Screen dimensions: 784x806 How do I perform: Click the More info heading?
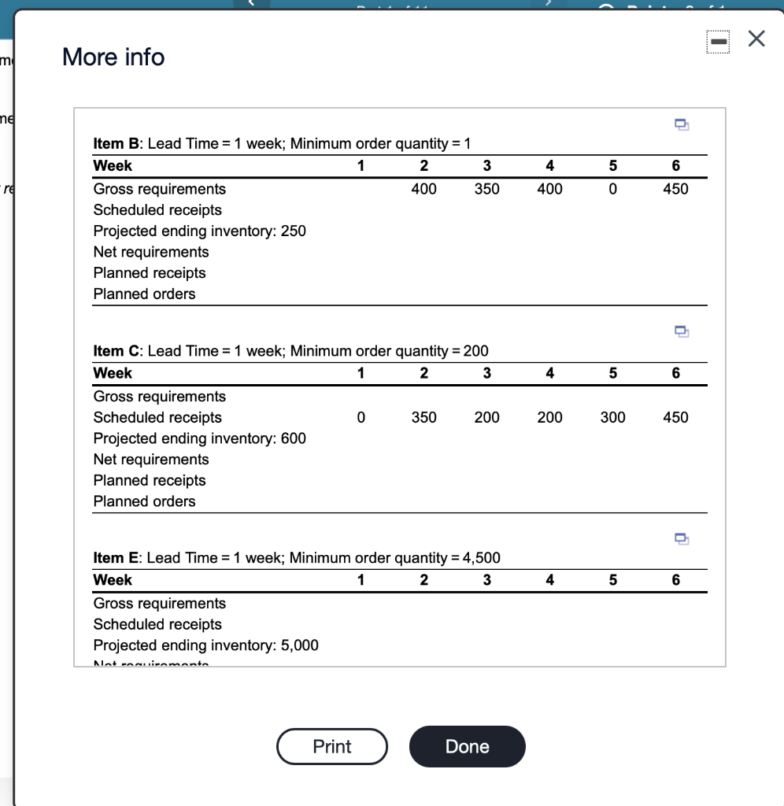[113, 57]
